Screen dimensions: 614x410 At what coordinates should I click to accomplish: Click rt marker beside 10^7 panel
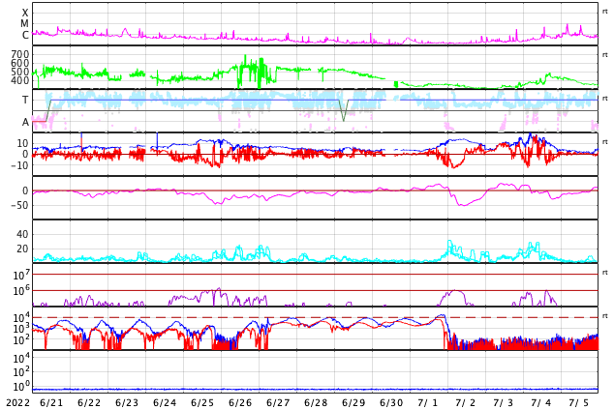(605, 273)
